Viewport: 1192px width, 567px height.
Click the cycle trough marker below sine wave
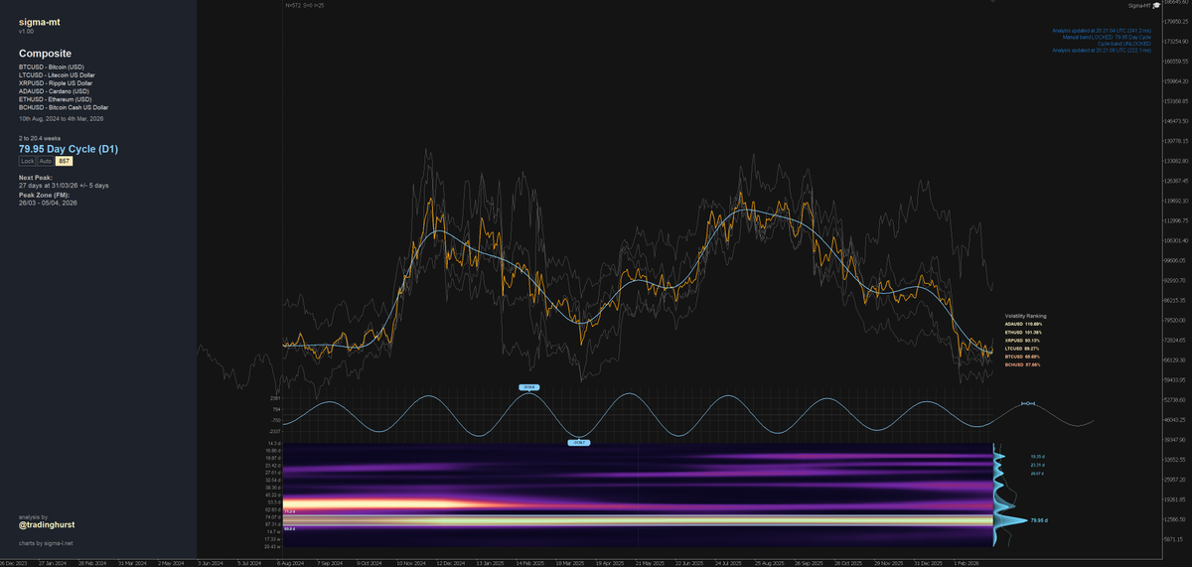[x=579, y=442]
